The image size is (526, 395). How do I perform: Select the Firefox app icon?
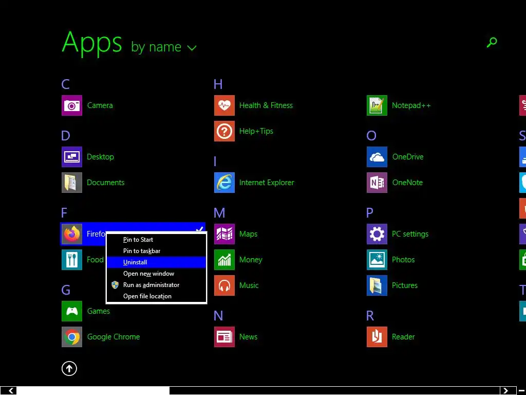72,234
